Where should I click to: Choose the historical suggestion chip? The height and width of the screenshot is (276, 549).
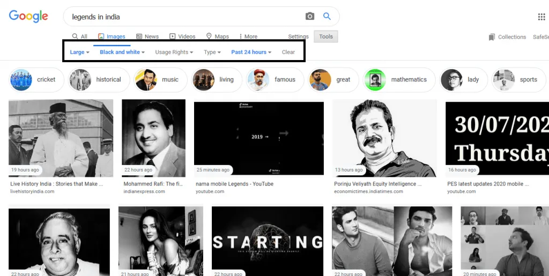tap(99, 80)
